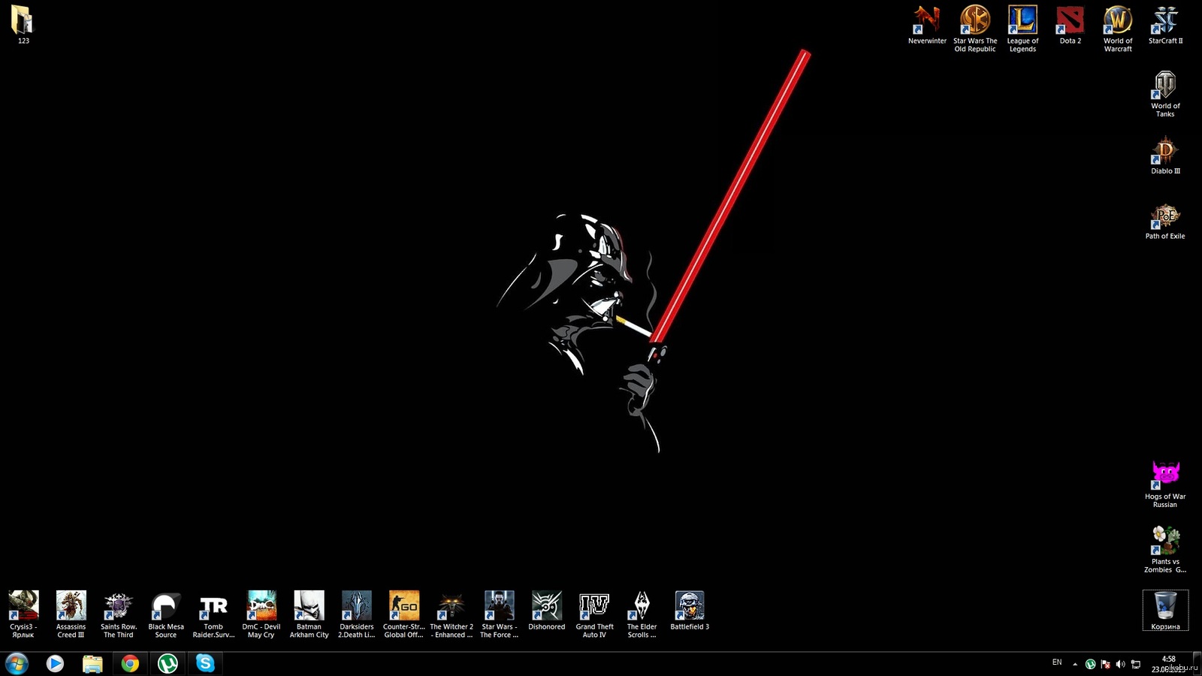1202x676 pixels.
Task: Select the Dishonored desktop shortcut
Action: [546, 606]
